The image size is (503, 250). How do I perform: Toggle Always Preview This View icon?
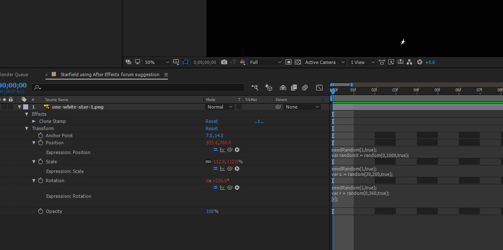128,62
